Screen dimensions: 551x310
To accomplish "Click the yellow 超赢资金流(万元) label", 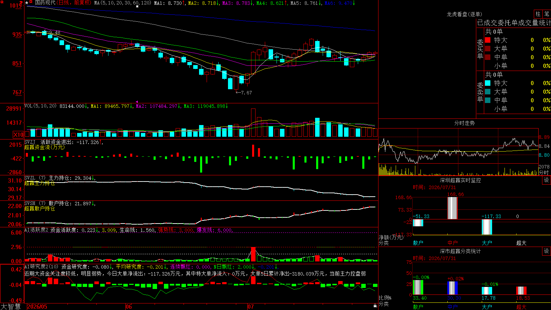I will click(x=44, y=147).
